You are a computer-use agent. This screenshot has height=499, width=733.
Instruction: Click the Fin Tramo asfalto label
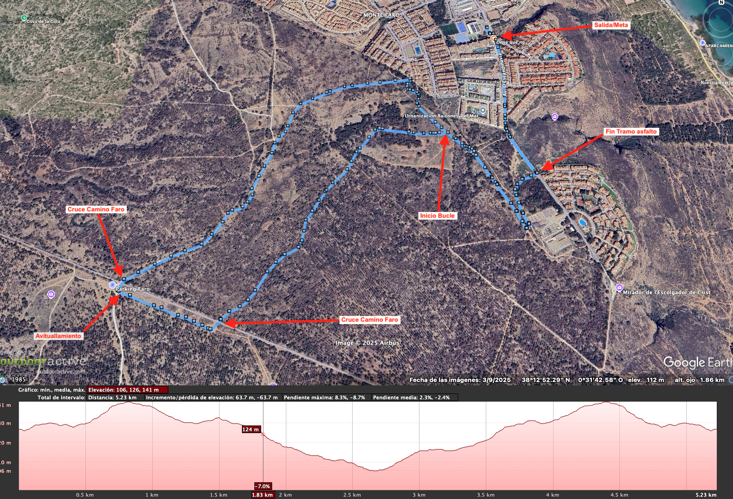[631, 132]
